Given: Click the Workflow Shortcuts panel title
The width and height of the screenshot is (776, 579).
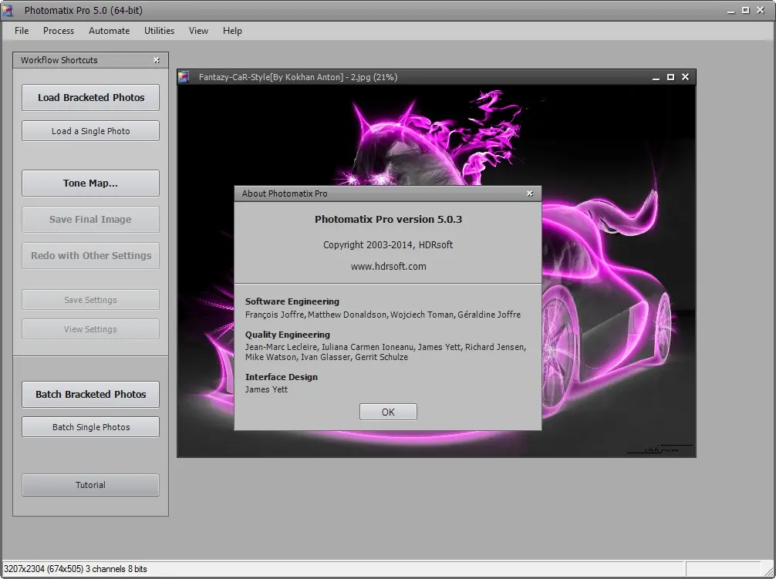Looking at the screenshot, I should (59, 60).
